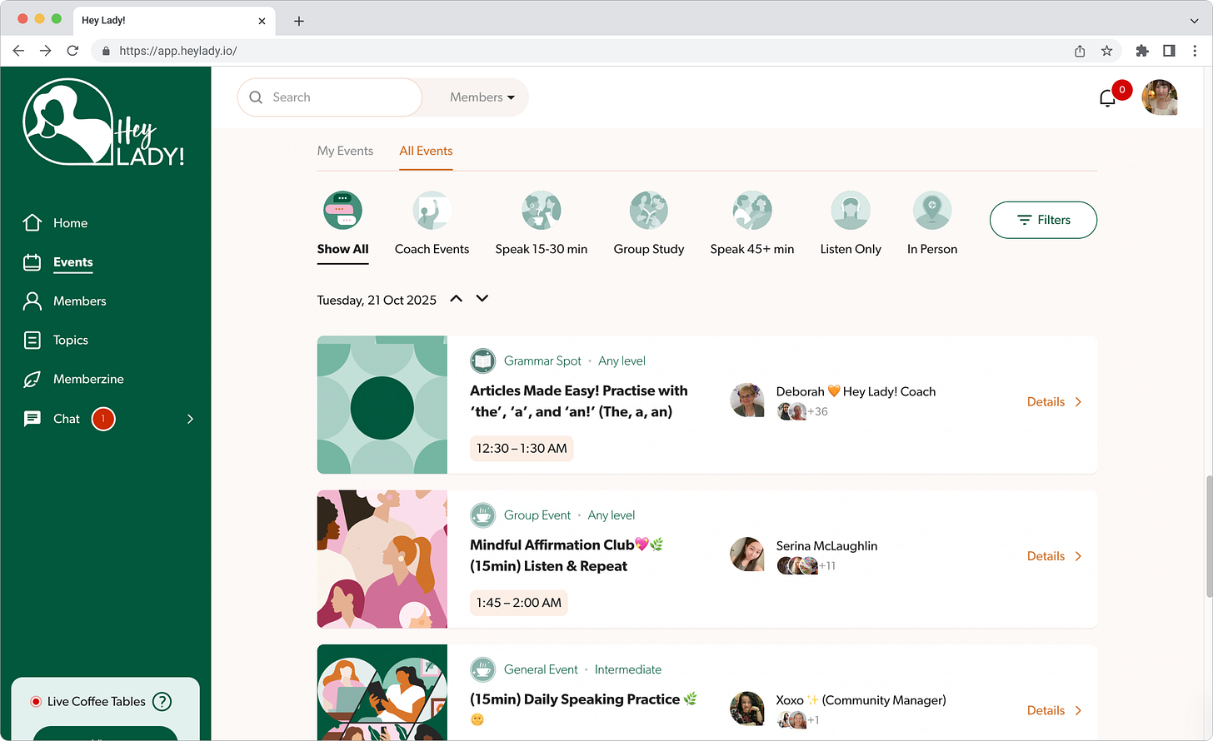Open the user profile avatar
This screenshot has height=741, width=1213.
tap(1160, 97)
